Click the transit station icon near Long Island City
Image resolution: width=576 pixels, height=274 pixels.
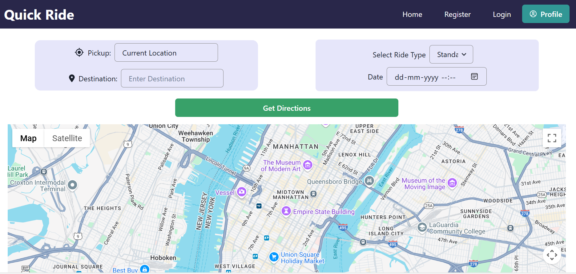[363, 242]
